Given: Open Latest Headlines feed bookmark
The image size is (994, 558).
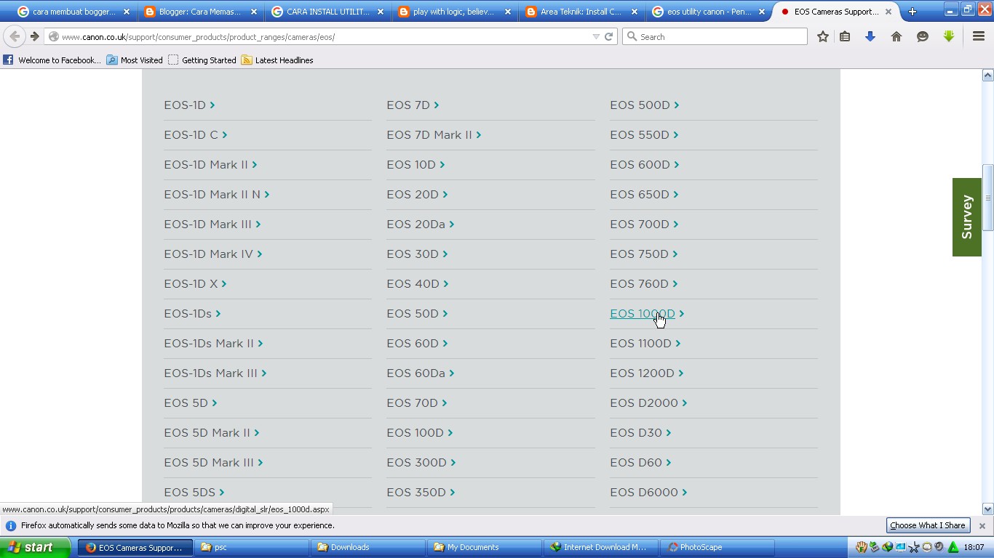Looking at the screenshot, I should click(277, 60).
